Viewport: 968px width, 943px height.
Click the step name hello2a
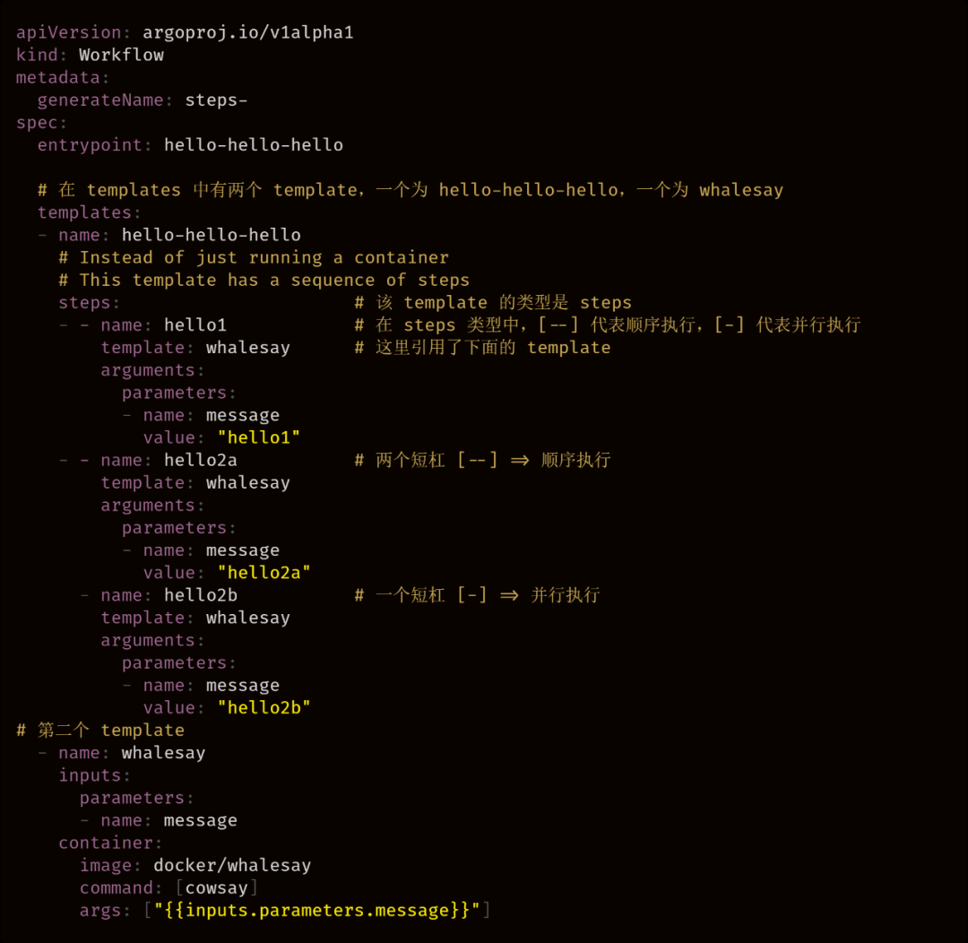201,460
